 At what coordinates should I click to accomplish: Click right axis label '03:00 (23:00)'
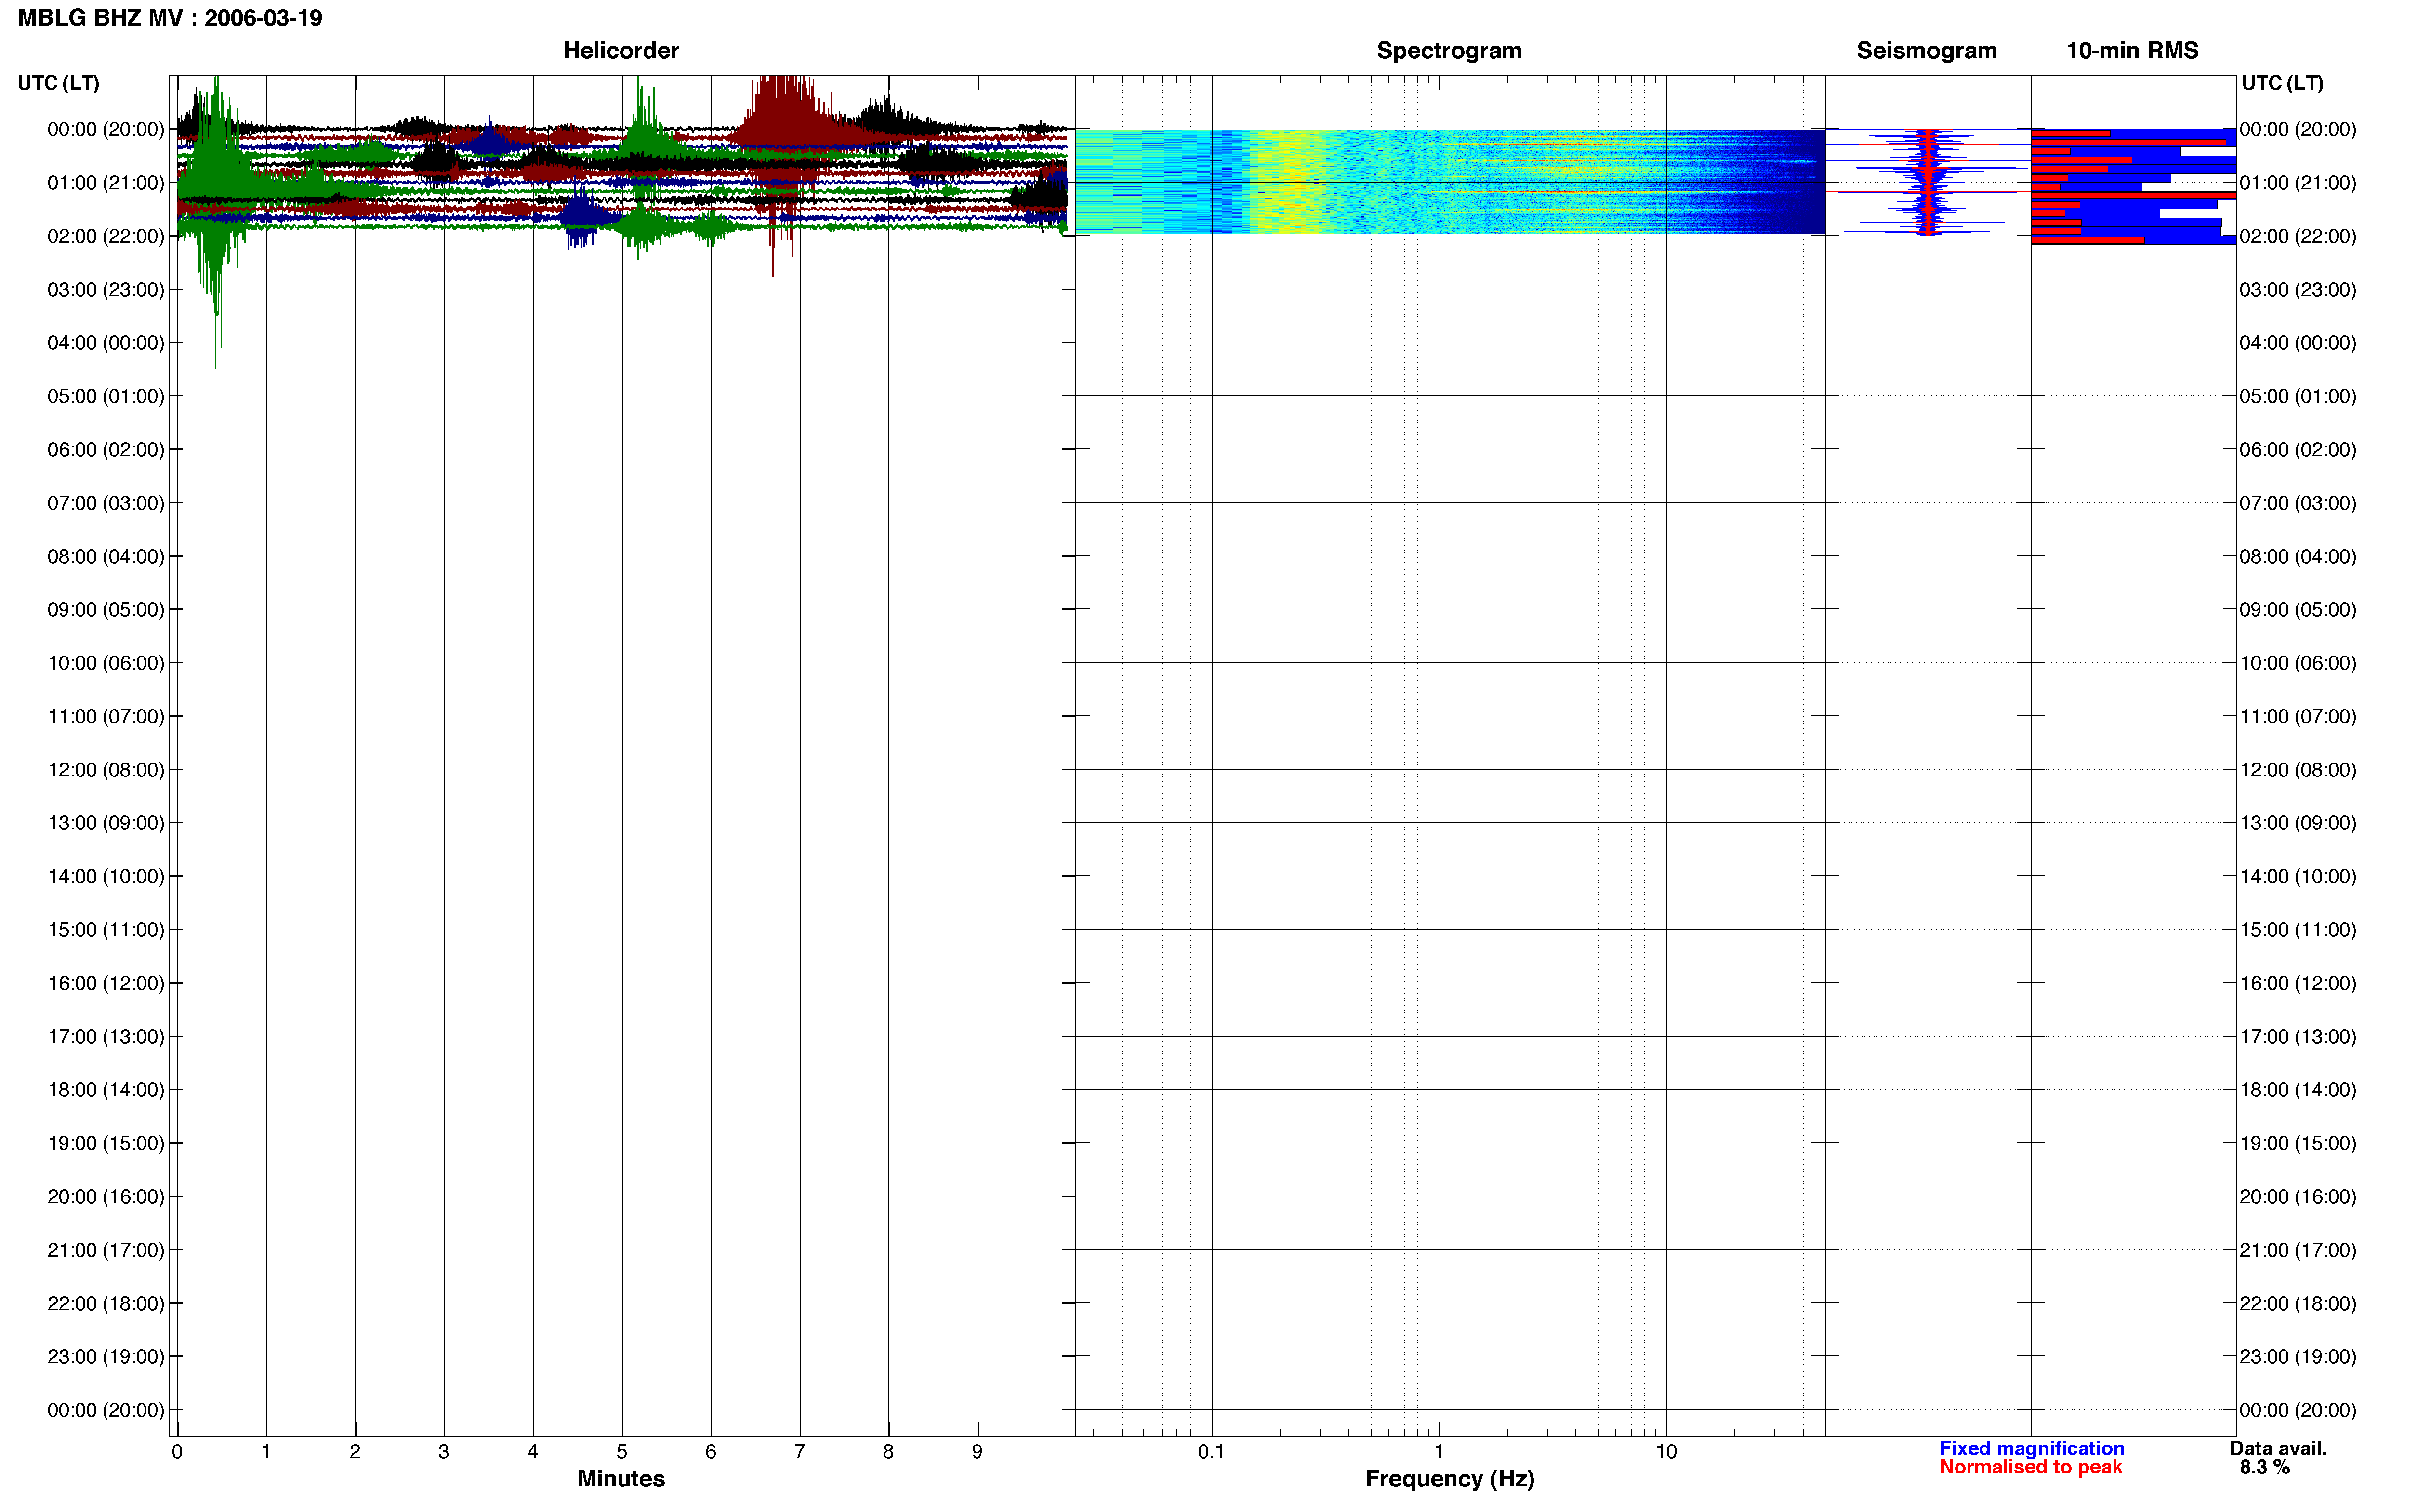coord(2298,290)
